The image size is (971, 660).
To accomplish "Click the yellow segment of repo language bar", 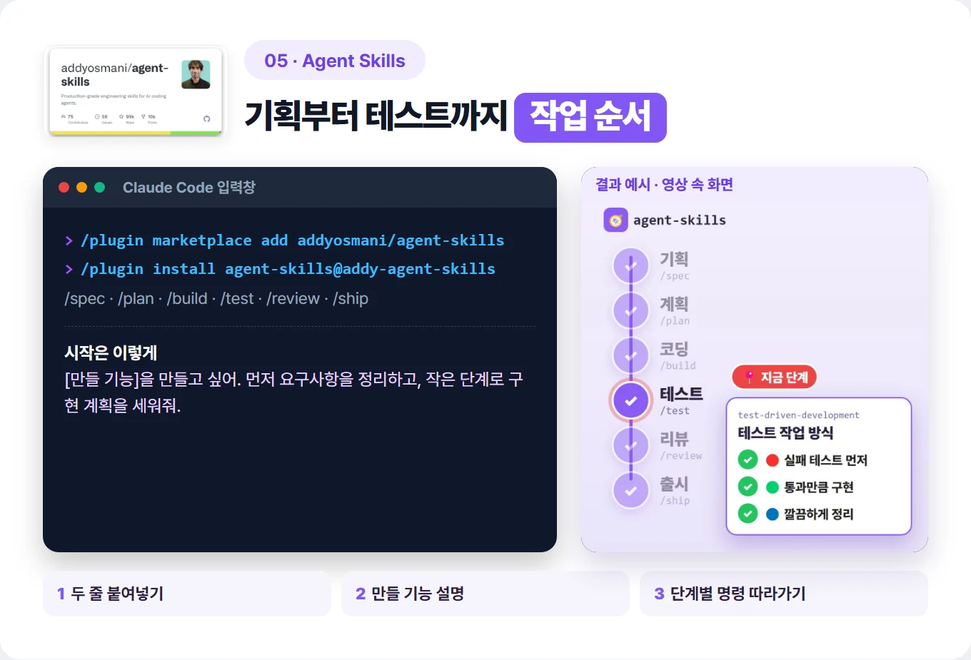I will point(110,133).
